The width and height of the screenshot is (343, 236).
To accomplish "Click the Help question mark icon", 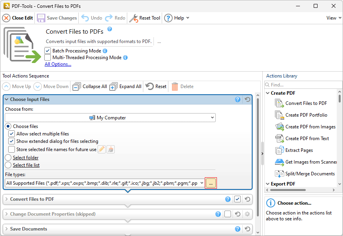I will (168, 18).
